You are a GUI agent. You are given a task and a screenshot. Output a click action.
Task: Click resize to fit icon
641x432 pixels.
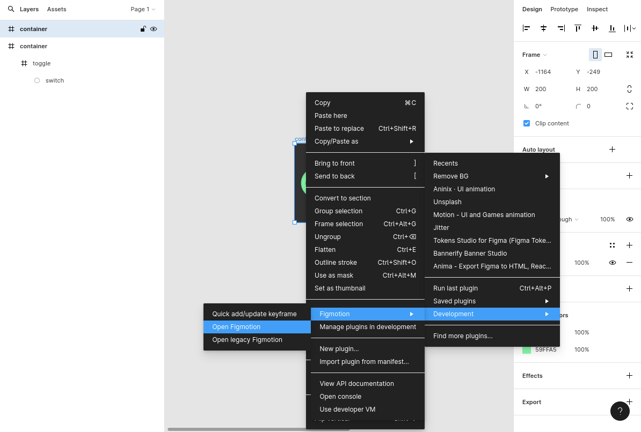coord(630,55)
